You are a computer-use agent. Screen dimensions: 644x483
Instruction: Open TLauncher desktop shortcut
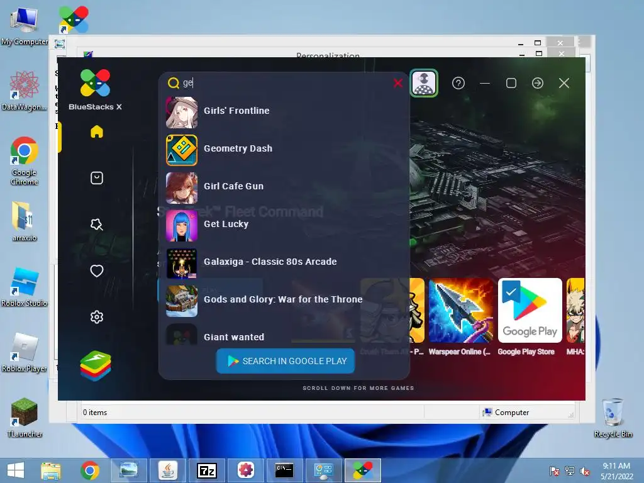pyautogui.click(x=25, y=418)
